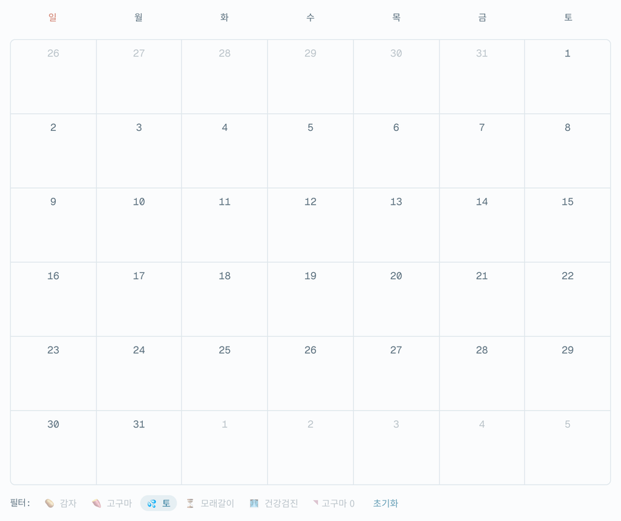Turn off the active 토 filter chip
Screen dimensions: 621x521
[x=159, y=503]
